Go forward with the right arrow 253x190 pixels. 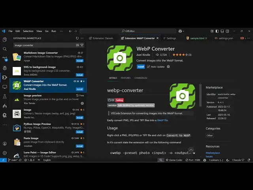(76, 31)
